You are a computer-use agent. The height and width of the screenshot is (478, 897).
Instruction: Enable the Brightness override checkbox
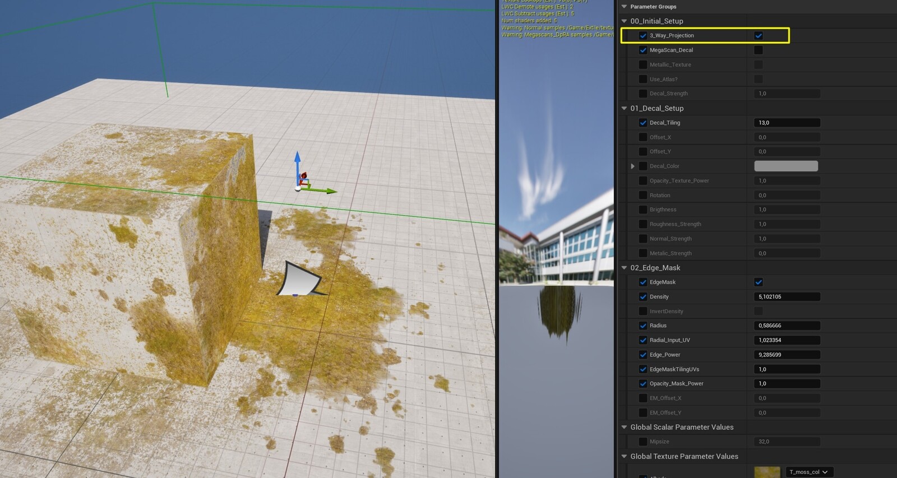point(643,210)
